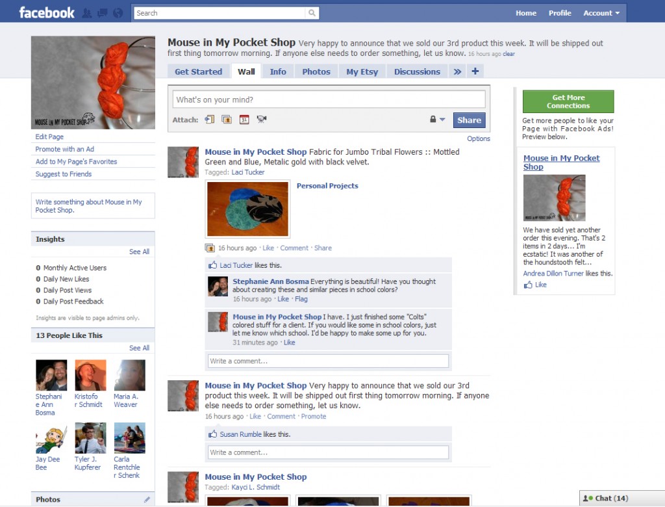Click Promote on the 3rd product post
665x507 pixels.
(314, 417)
